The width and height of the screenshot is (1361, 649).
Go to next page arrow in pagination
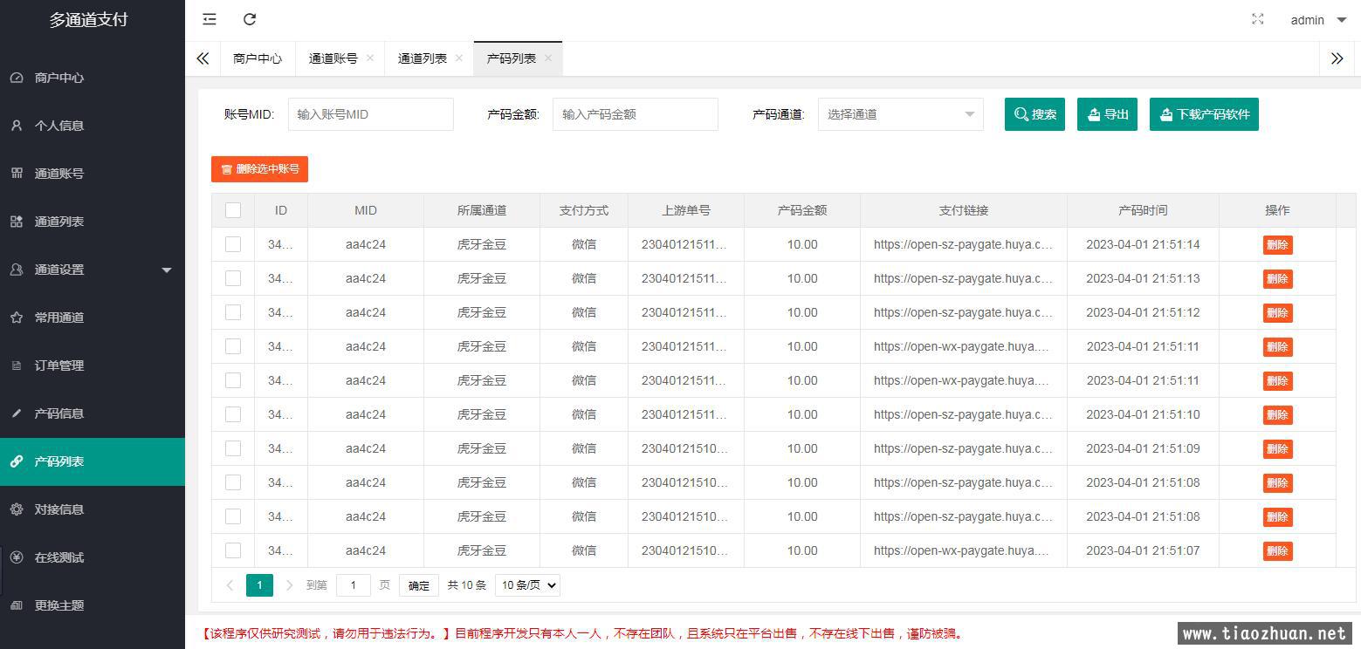pyautogui.click(x=289, y=585)
